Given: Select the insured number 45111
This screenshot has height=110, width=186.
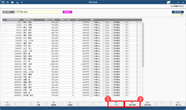Looking at the screenshot, I should click(x=14, y=30).
